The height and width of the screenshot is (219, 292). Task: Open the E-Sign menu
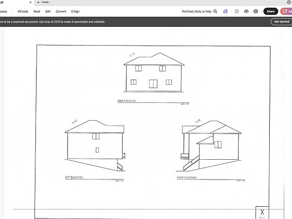[76, 11]
